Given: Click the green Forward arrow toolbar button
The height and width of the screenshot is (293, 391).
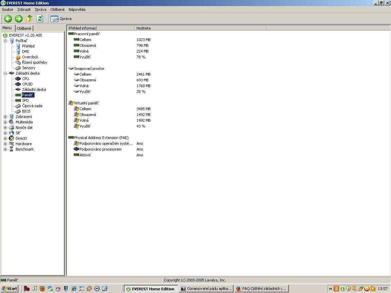Looking at the screenshot, I should [19, 19].
